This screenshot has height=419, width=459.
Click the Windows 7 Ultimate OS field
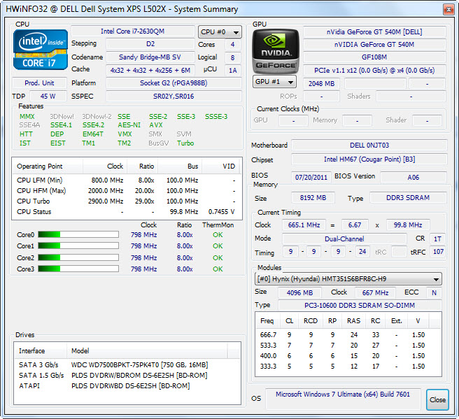[x=343, y=399]
